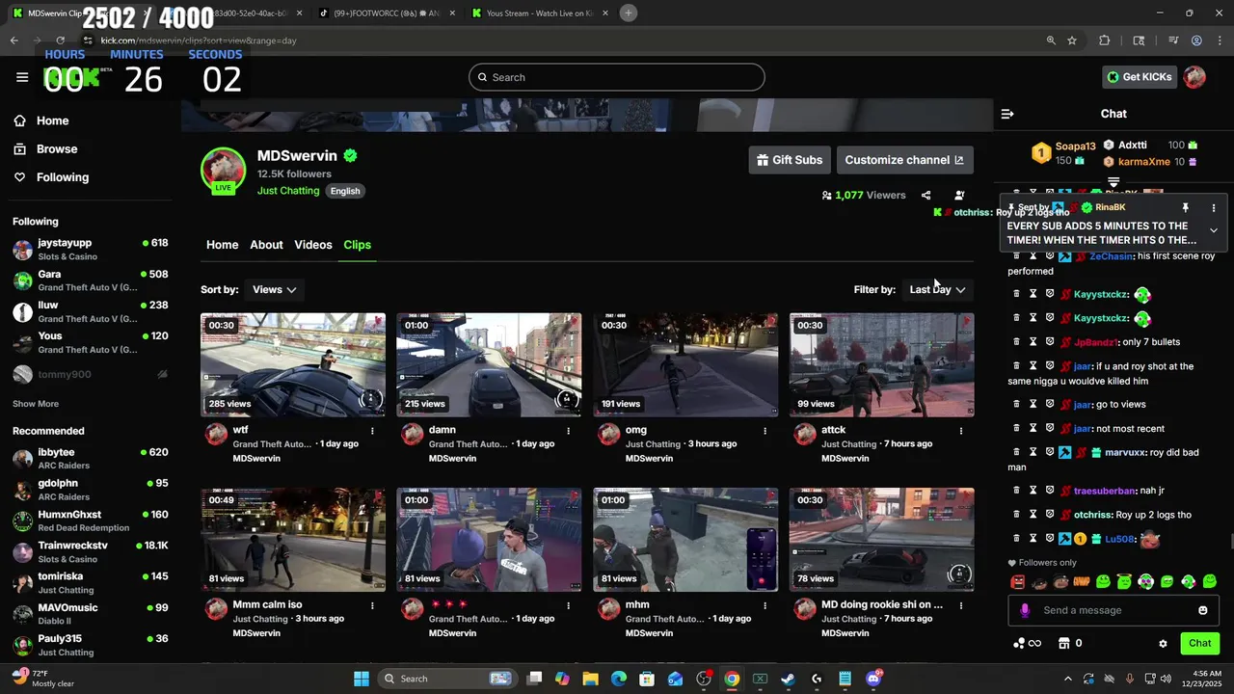Open File Explorer from taskbar
The height and width of the screenshot is (694, 1234).
pyautogui.click(x=591, y=679)
